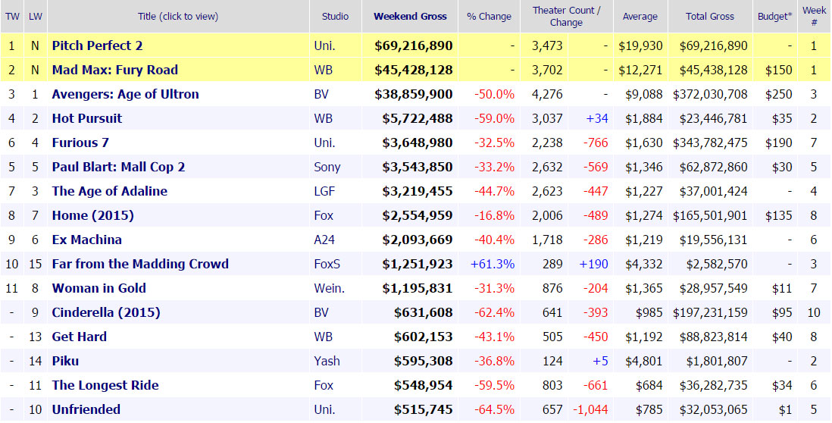This screenshot has height=423, width=832.
Task: Open the Unfriended title link
Action: click(x=86, y=409)
